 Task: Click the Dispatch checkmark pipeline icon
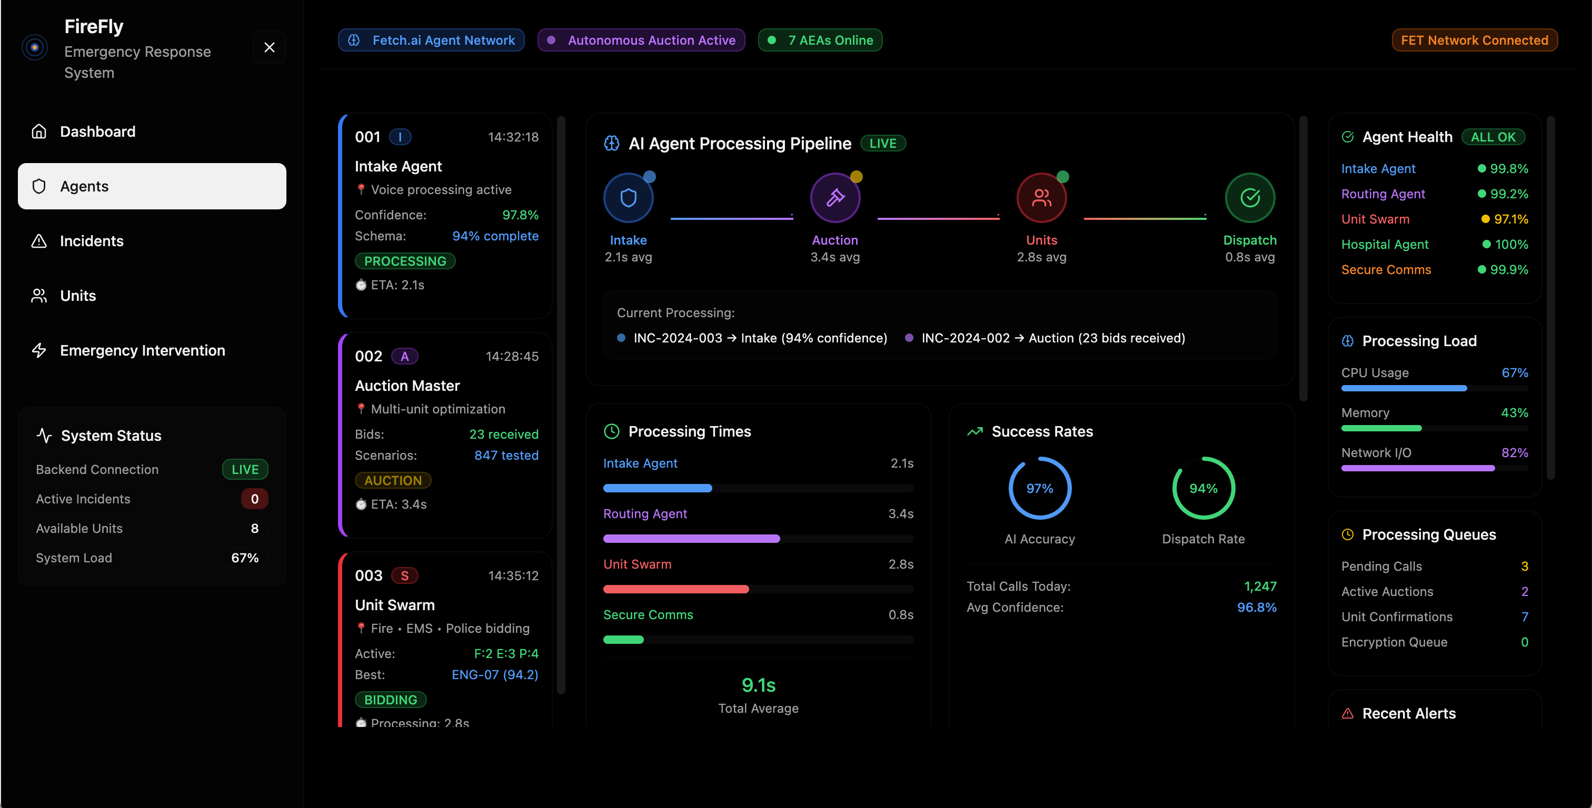pyautogui.click(x=1250, y=198)
